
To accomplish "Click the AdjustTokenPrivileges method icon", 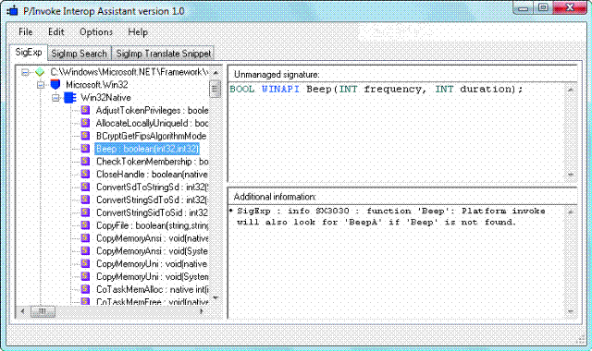I will coord(85,110).
